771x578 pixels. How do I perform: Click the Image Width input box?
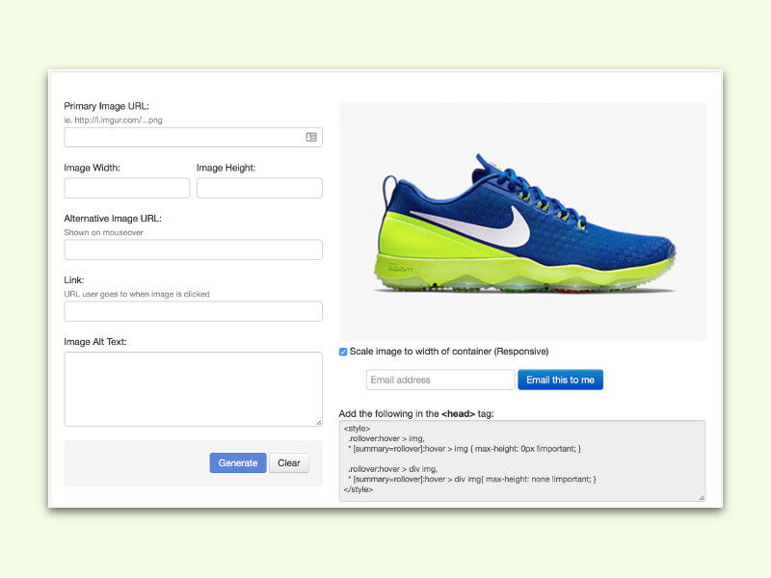tap(127, 188)
